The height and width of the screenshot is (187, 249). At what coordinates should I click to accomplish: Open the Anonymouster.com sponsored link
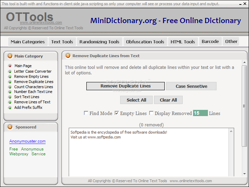click(x=27, y=141)
